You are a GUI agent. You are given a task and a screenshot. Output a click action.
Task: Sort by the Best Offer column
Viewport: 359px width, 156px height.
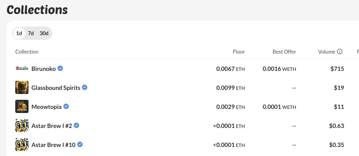tap(284, 52)
